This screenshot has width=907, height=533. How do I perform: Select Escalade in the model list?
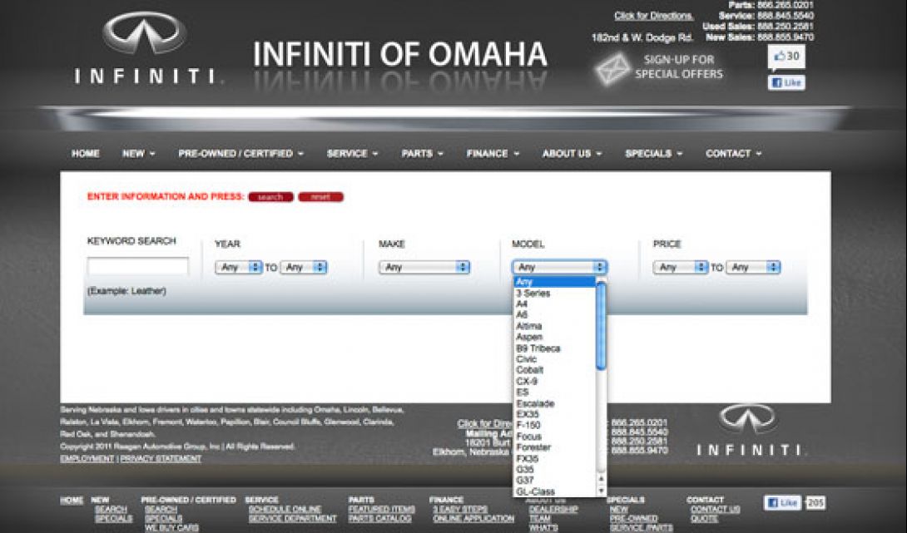(x=554, y=403)
